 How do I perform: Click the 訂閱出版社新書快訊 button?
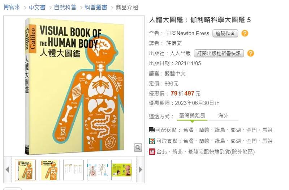[219, 53]
